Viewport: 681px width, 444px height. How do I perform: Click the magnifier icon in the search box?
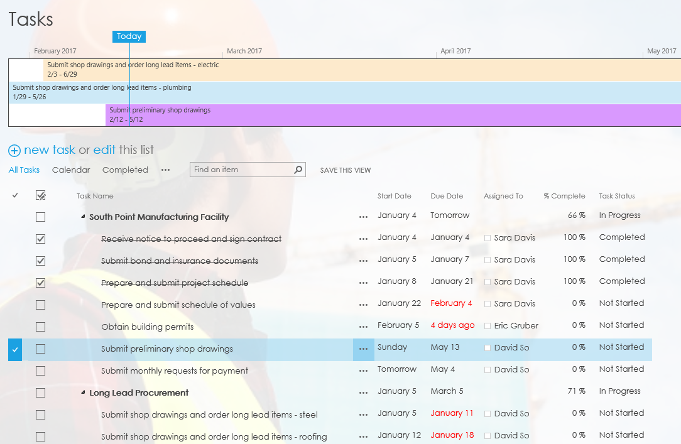pyautogui.click(x=298, y=170)
